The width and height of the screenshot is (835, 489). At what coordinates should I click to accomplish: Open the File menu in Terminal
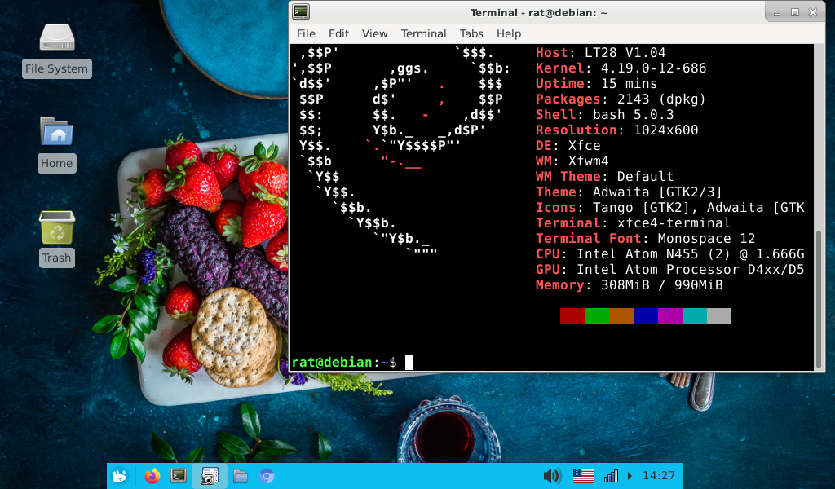[x=306, y=33]
